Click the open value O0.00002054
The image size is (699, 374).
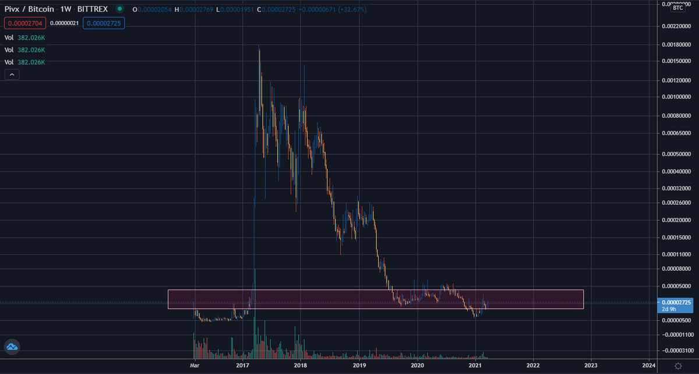[x=151, y=9]
